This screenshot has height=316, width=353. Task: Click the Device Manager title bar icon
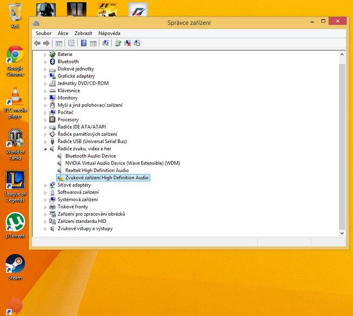(x=36, y=23)
